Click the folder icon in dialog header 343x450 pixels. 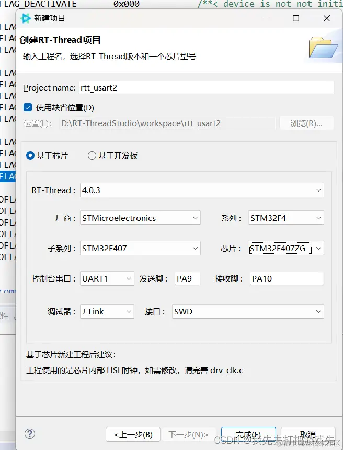point(323,47)
